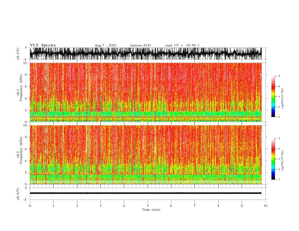Click the date label 'Aug.7 , 2020'
The width and height of the screenshot is (299, 231).
click(105, 45)
